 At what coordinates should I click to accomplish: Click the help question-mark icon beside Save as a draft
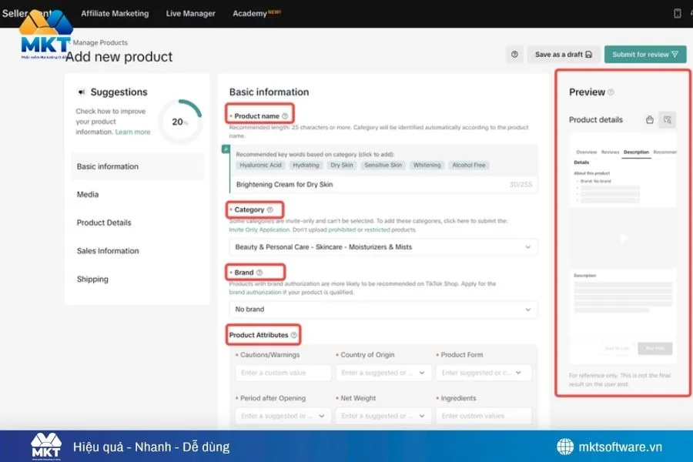(x=515, y=55)
